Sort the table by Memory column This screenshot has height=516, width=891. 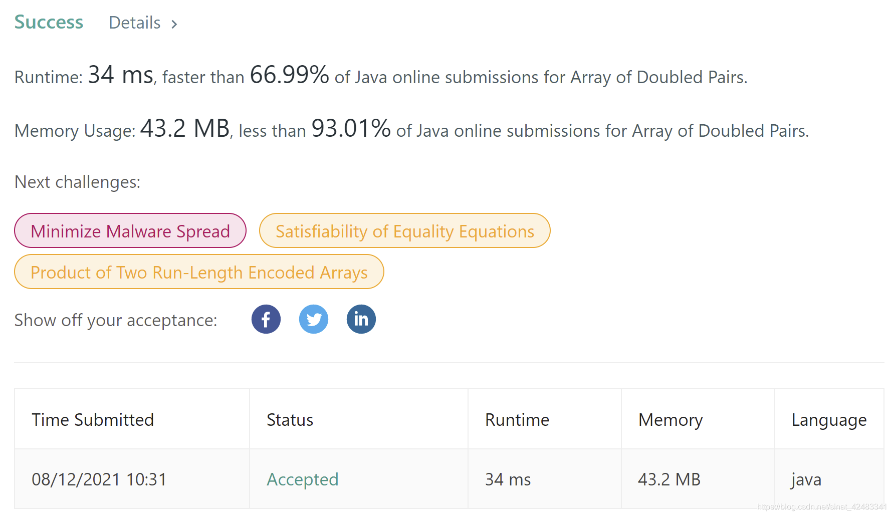point(670,420)
